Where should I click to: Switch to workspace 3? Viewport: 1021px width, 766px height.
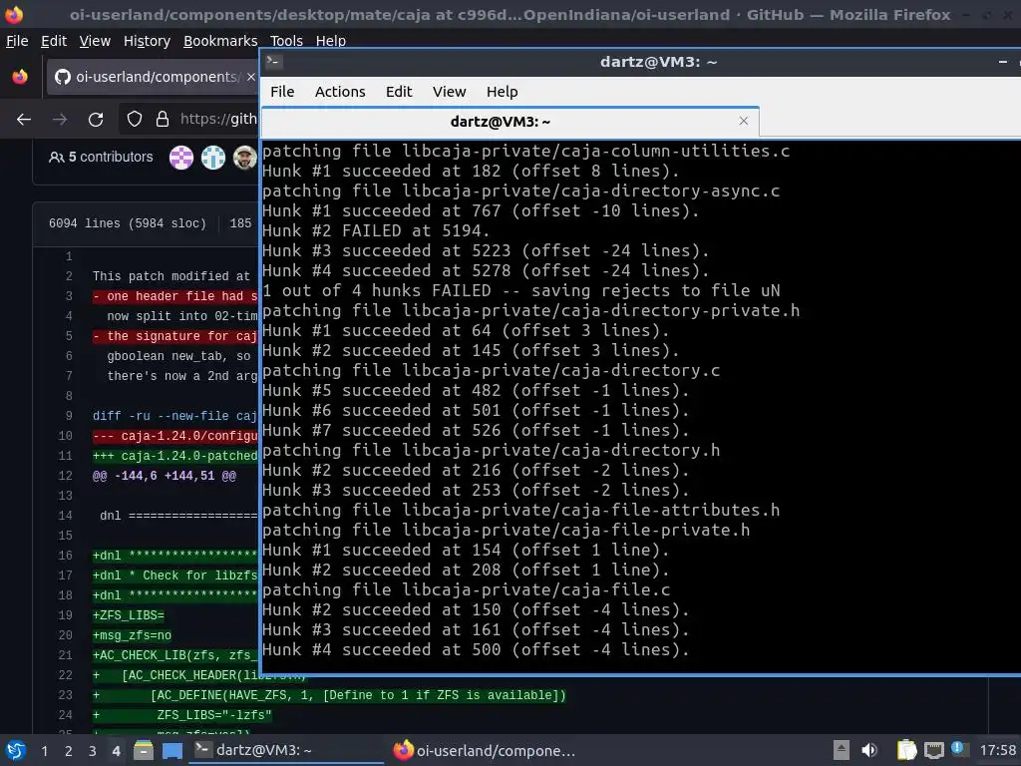click(x=93, y=751)
